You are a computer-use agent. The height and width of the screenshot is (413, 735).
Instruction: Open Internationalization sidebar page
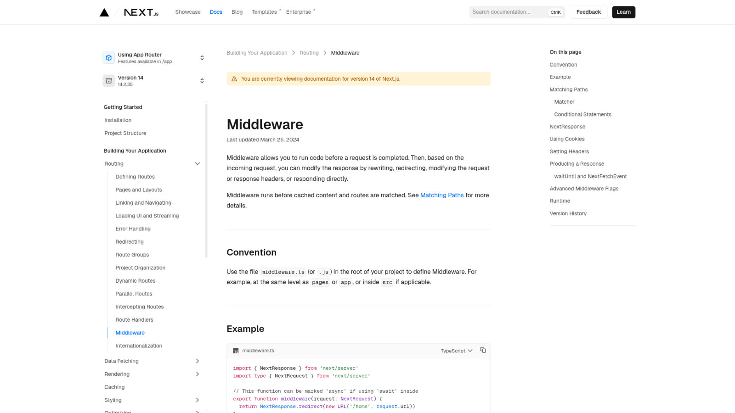(139, 346)
